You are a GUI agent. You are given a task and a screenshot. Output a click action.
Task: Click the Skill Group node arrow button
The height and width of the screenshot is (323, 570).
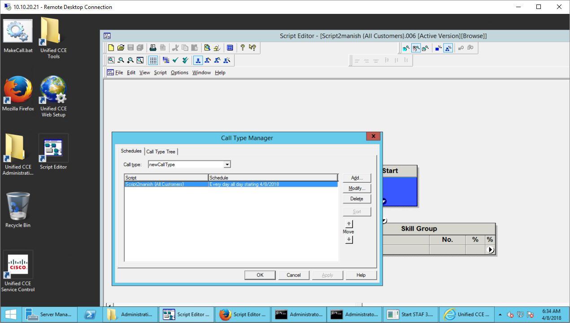490,250
